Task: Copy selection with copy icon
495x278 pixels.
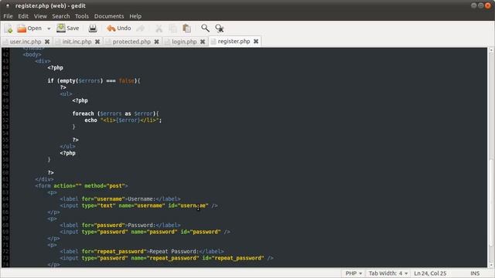Action: coord(172,29)
